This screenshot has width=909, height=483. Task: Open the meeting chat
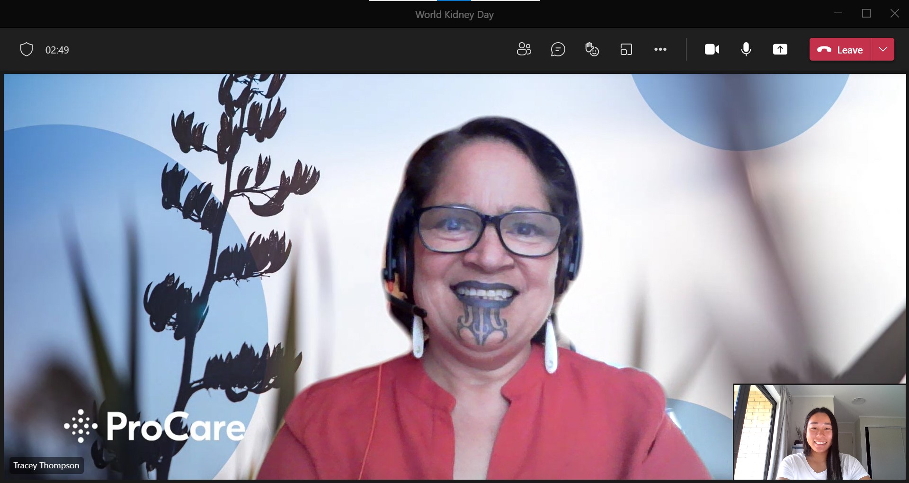point(558,49)
